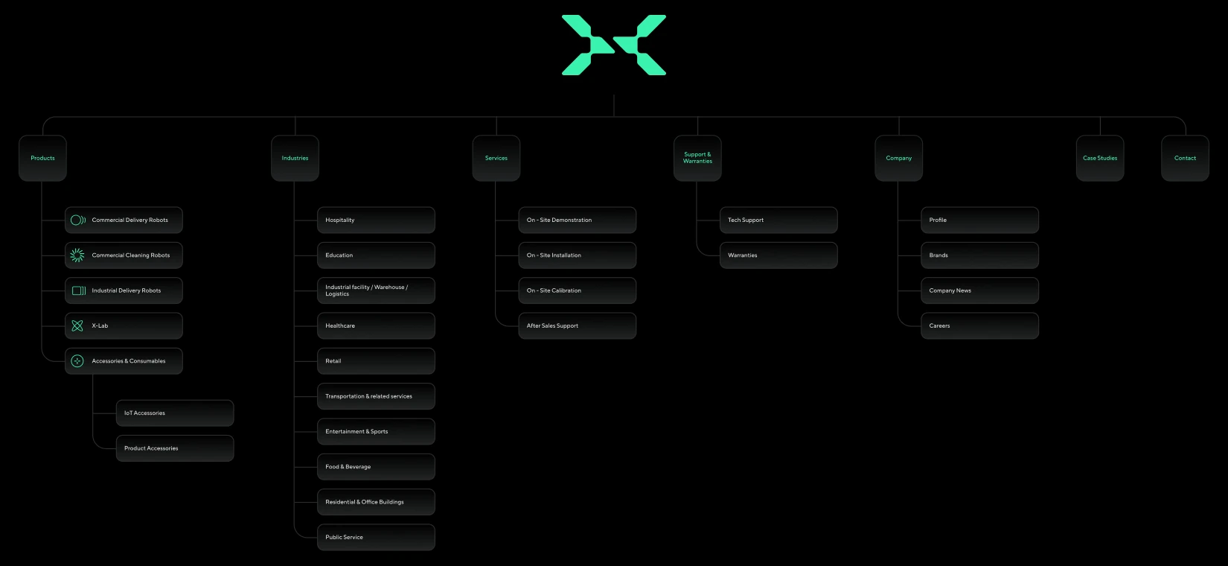Select IoT Accessories under Accessories

tap(175, 413)
